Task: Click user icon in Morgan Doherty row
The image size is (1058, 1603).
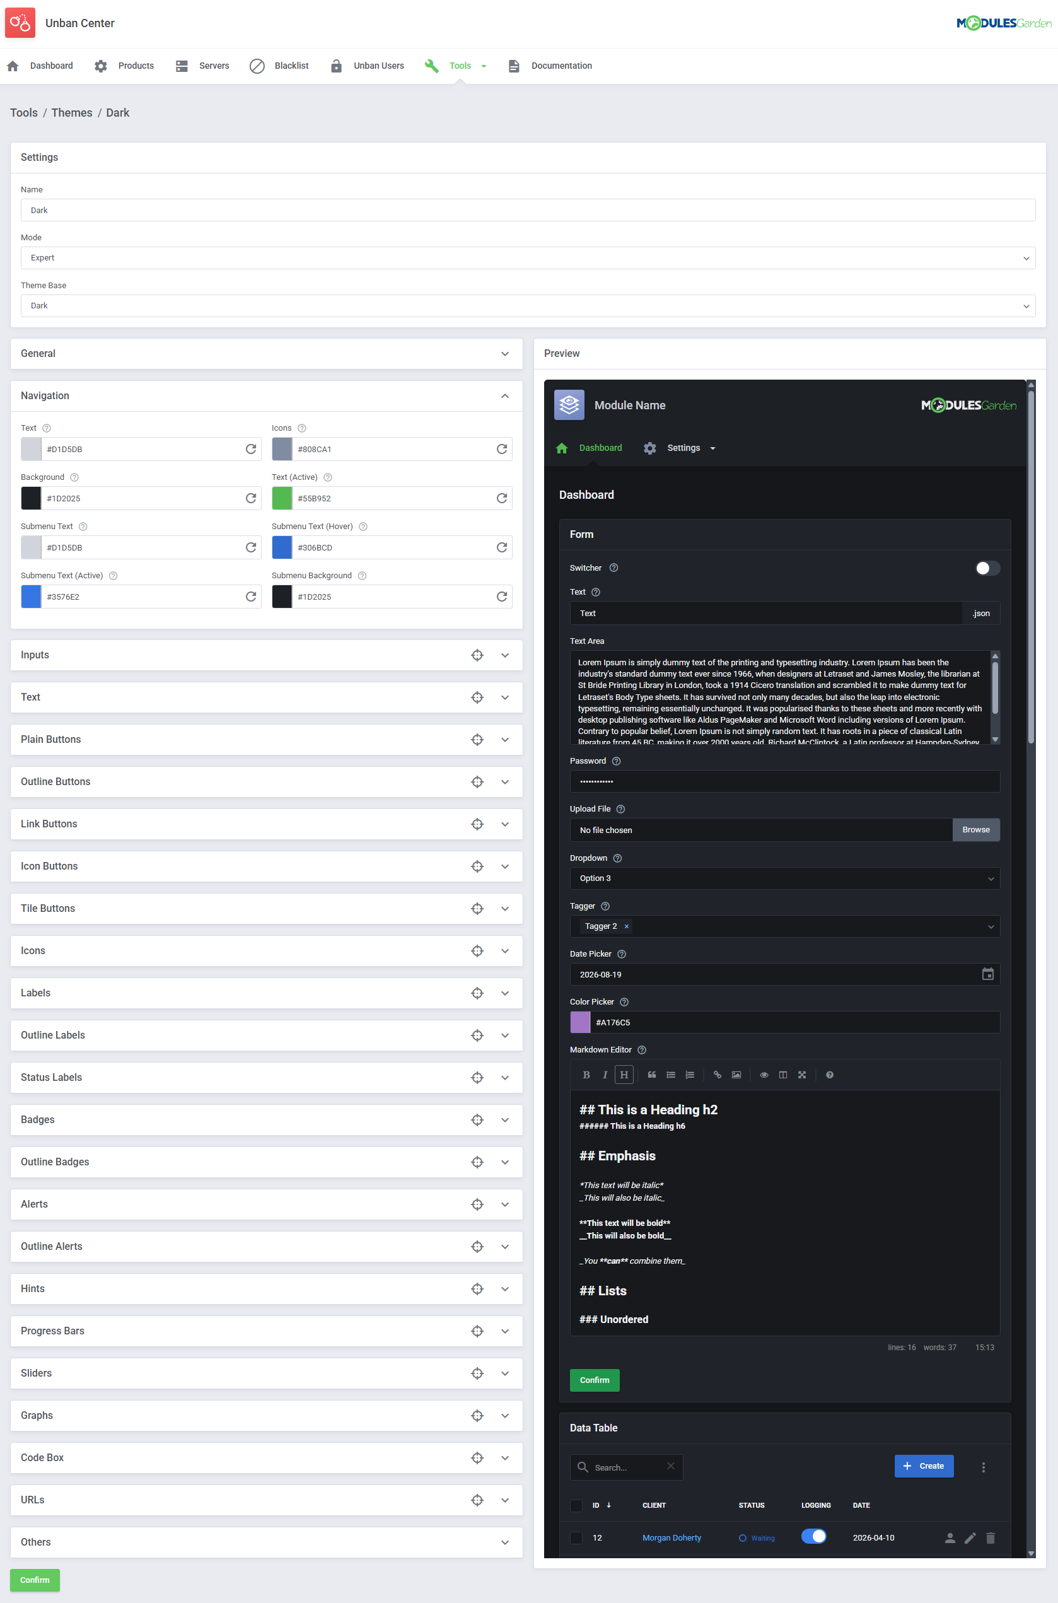Action: 950,1537
